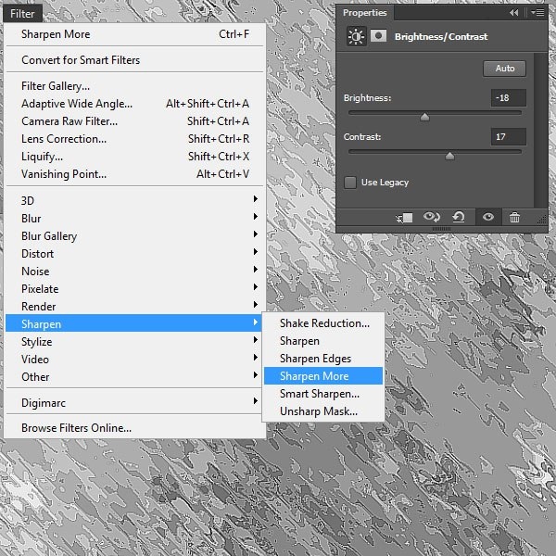The image size is (556, 556).
Task: Select the layer mask icon in Properties
Action: point(378,36)
